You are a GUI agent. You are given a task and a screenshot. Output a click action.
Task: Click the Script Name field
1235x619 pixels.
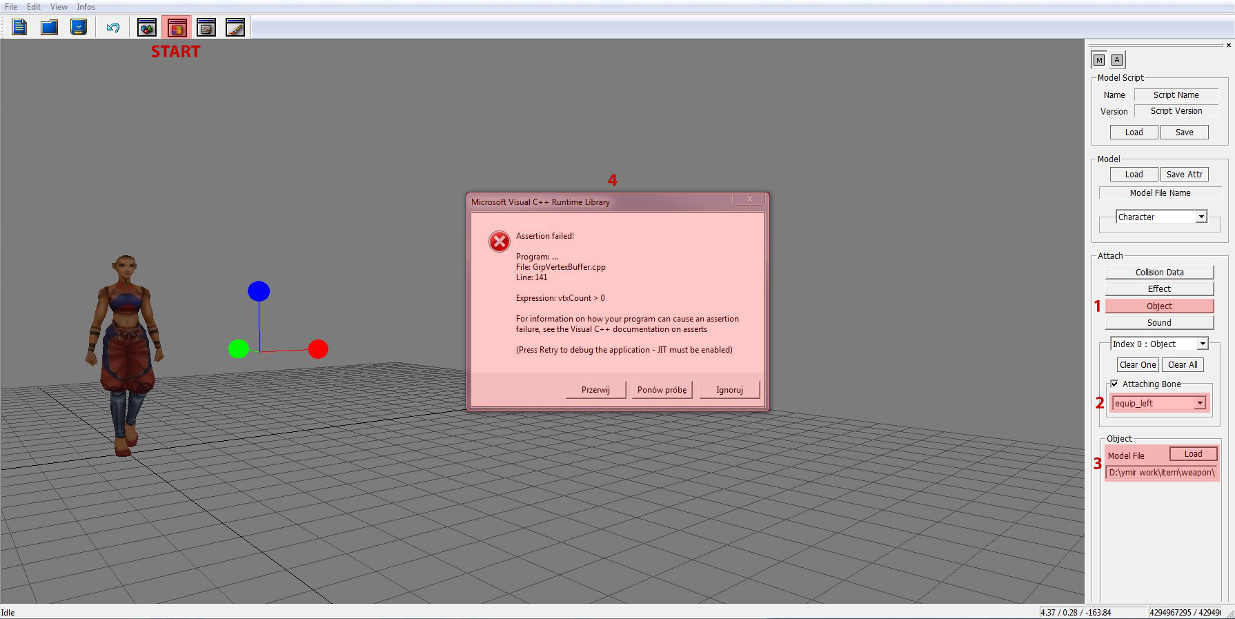coord(1176,95)
